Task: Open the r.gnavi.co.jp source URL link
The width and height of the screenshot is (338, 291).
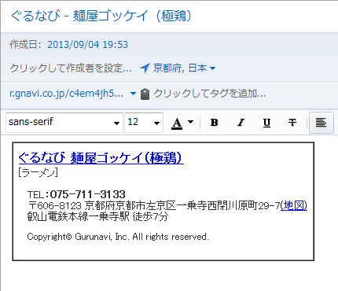Action: point(66,94)
